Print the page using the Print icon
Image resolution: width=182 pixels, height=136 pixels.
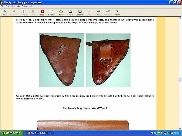(99, 12)
